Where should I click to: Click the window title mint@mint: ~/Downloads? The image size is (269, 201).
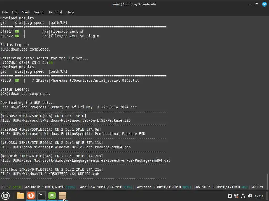134,4
